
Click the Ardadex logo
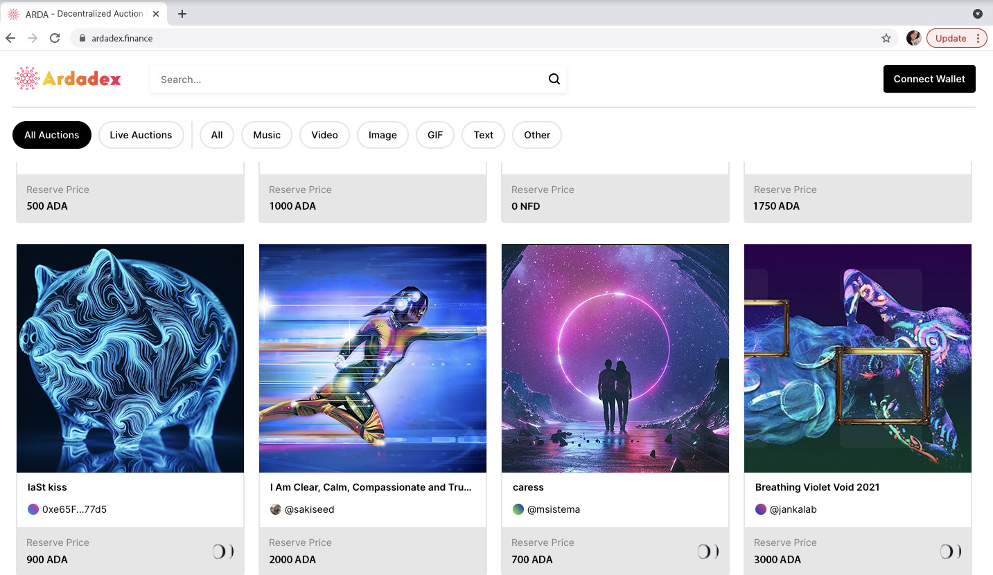coord(68,79)
